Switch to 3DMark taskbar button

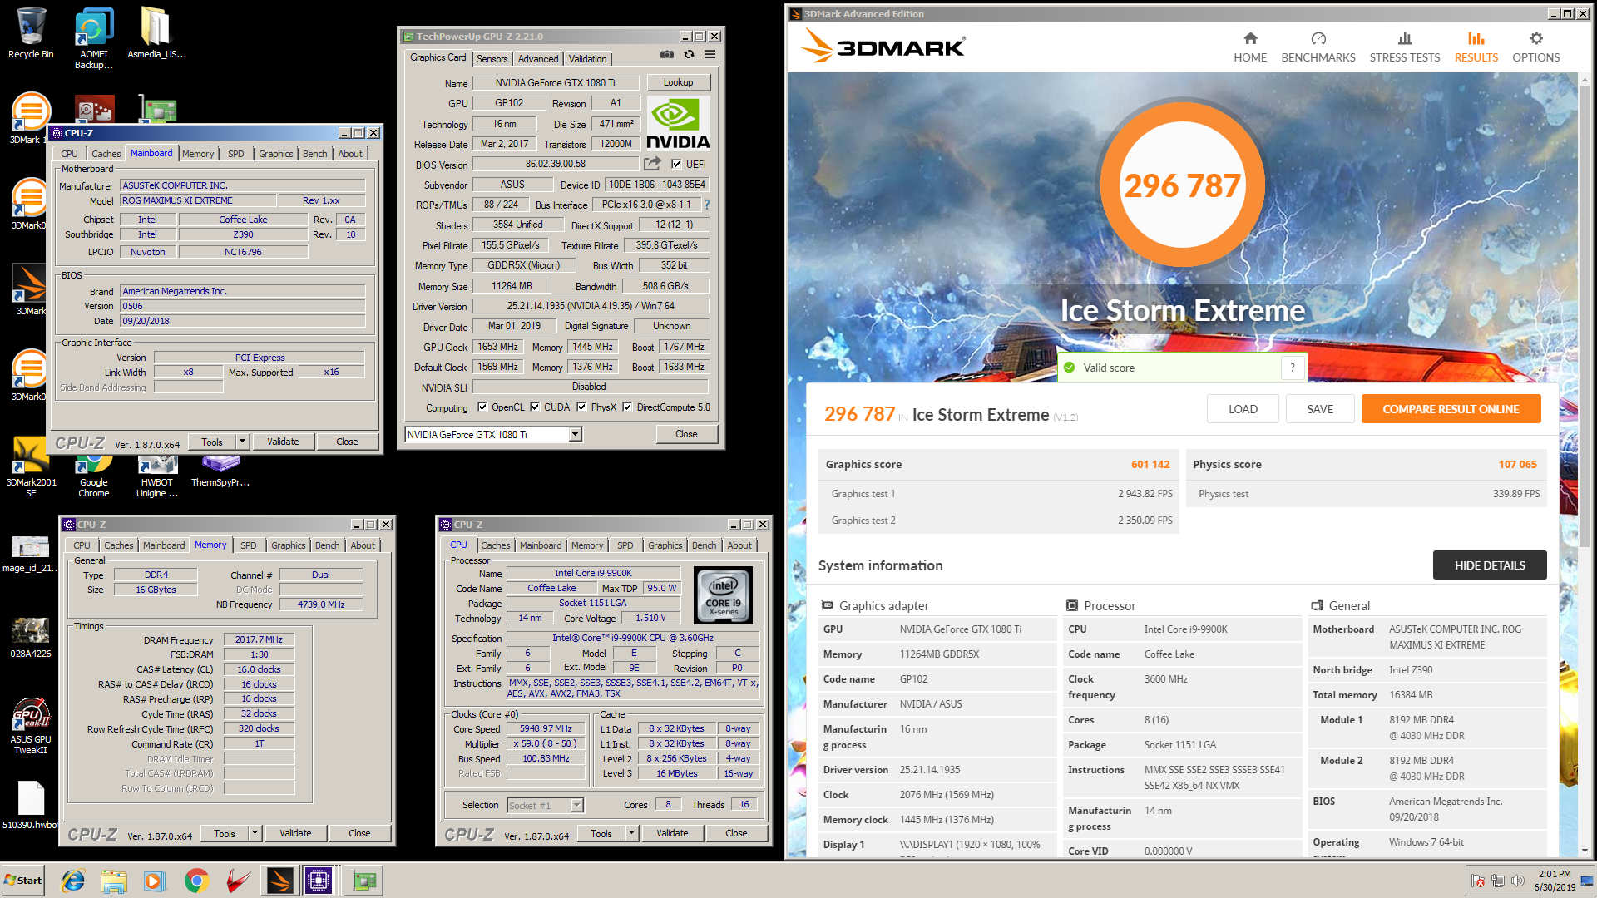279,881
